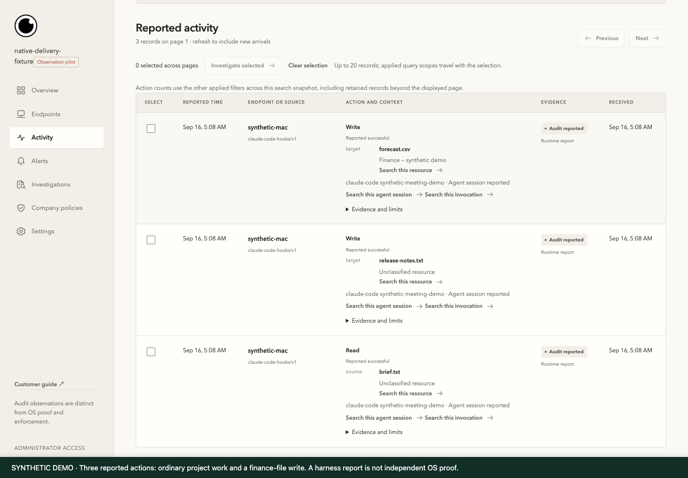This screenshot has height=478, width=688.
Task: Click the Next page button
Action: pos(647,38)
